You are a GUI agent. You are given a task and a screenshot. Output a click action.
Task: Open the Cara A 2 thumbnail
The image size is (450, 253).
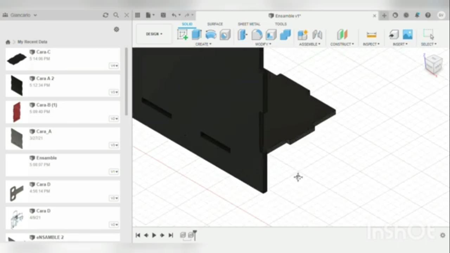[17, 85]
